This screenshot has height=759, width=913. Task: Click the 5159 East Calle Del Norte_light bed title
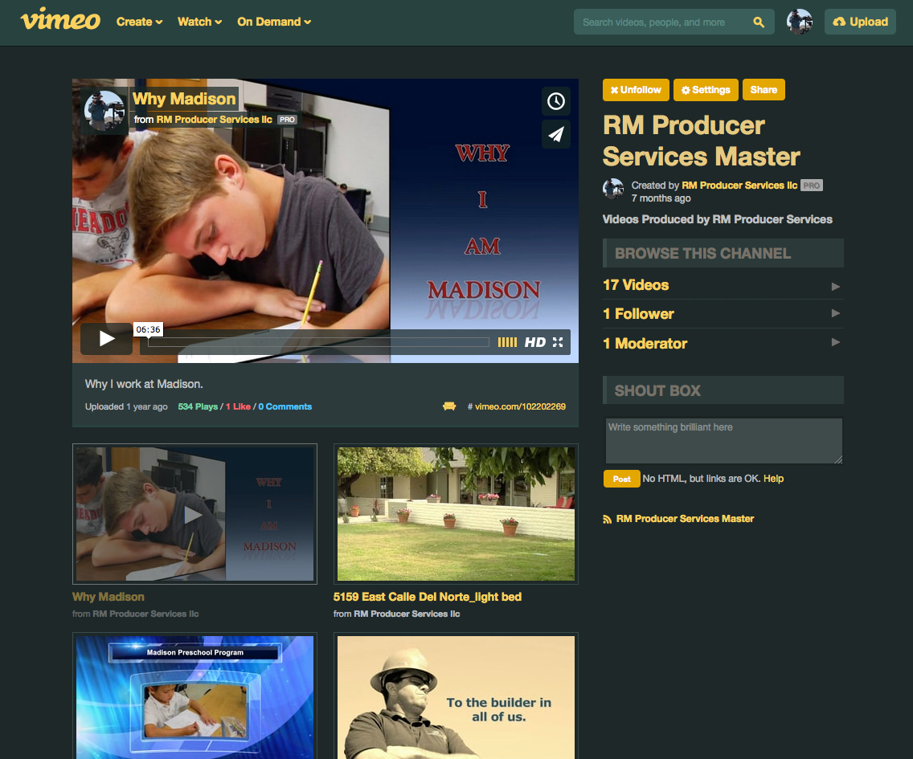click(428, 597)
